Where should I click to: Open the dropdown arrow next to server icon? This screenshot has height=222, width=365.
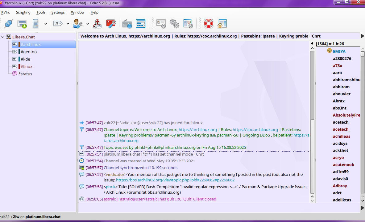point(45,23)
